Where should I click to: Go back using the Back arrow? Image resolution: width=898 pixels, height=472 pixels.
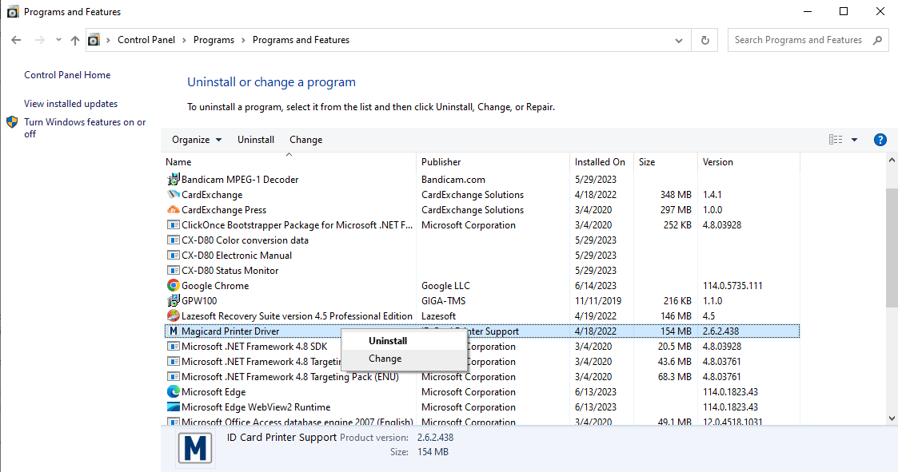click(16, 40)
